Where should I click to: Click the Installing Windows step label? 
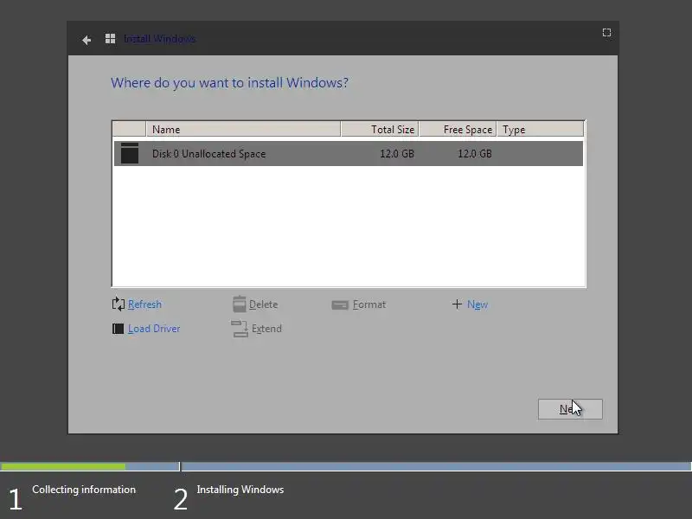pos(240,490)
